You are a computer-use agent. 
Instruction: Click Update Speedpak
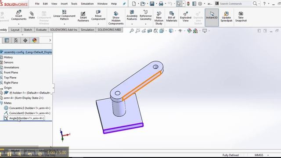pyautogui.click(x=227, y=17)
